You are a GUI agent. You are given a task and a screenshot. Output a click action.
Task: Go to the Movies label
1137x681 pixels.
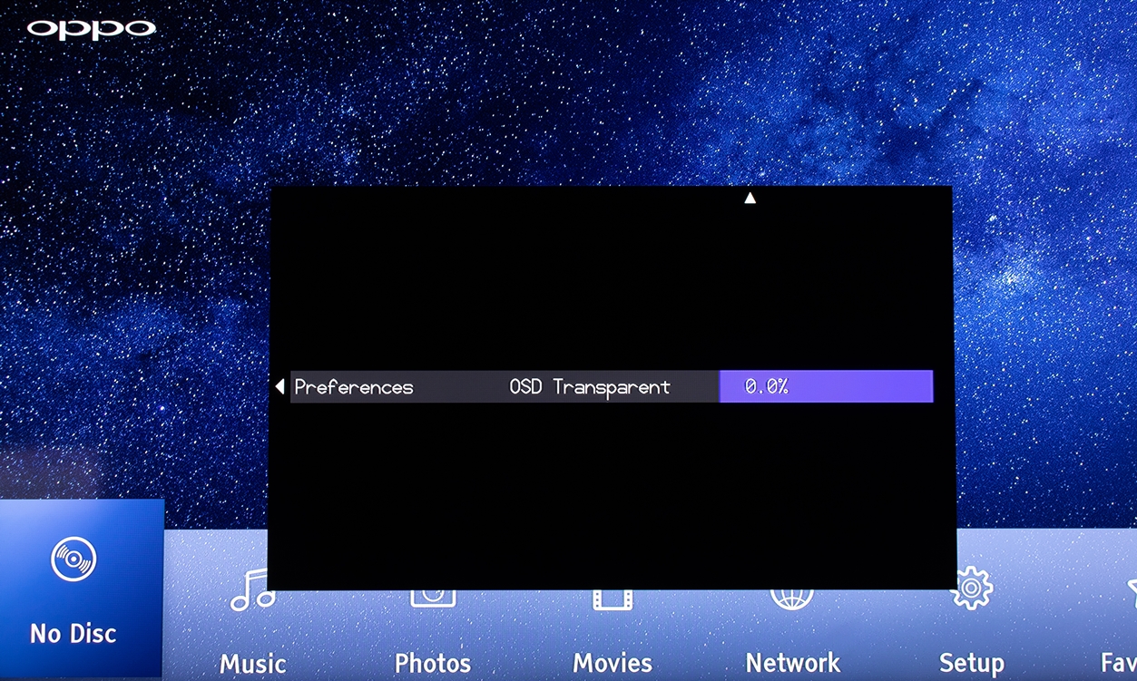(x=613, y=664)
